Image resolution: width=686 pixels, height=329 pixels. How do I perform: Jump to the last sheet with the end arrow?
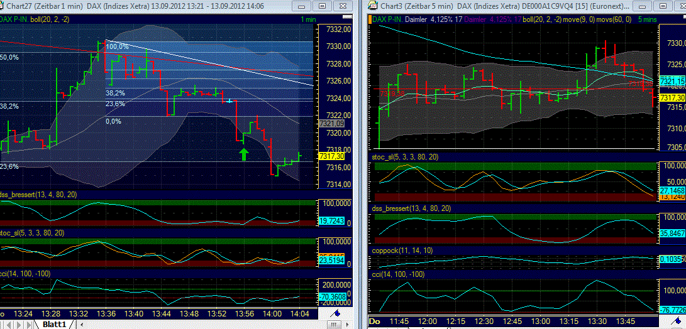tap(29, 324)
